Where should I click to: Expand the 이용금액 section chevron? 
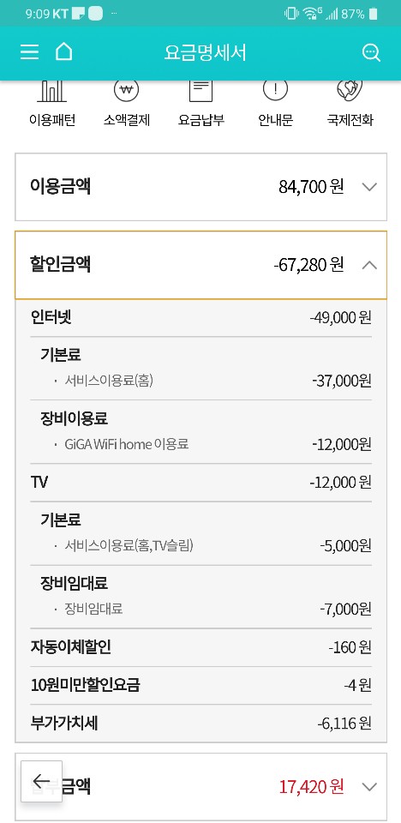[x=370, y=187]
